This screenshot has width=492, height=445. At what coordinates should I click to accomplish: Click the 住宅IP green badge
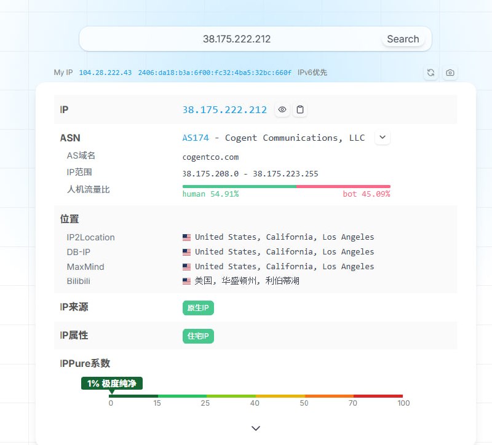pyautogui.click(x=198, y=336)
